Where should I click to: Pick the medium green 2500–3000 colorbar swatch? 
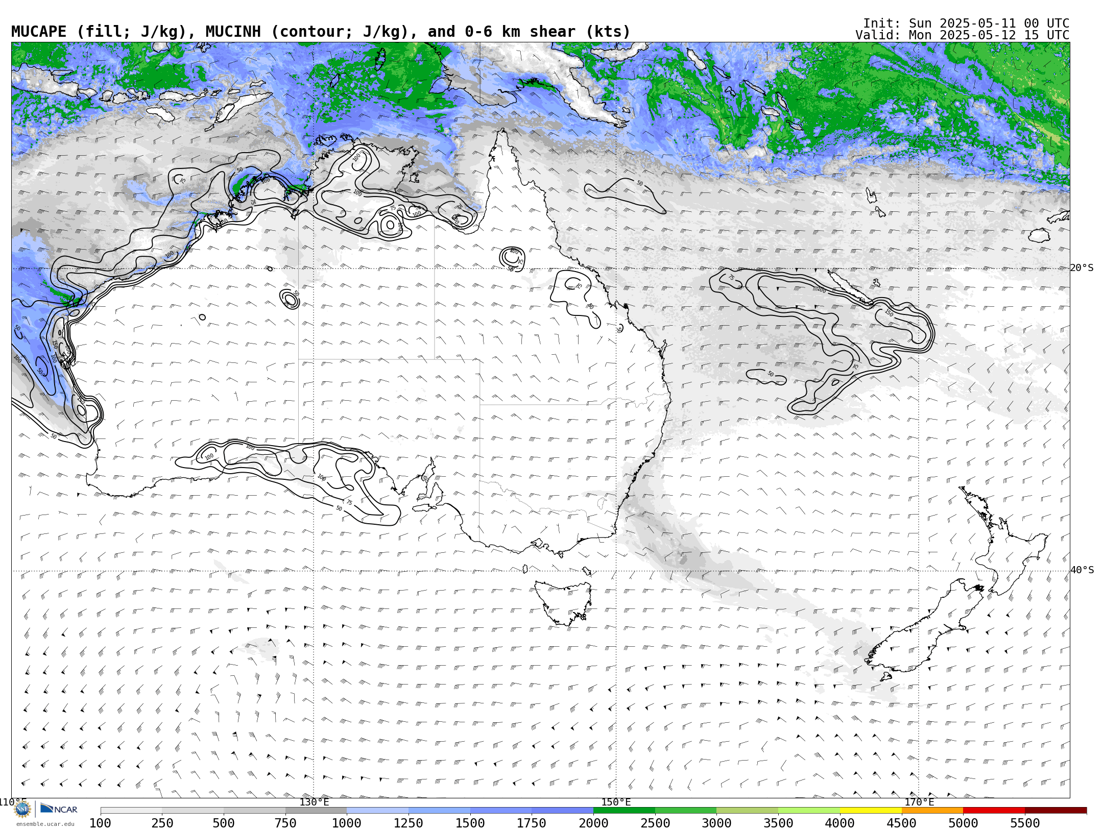coord(686,811)
